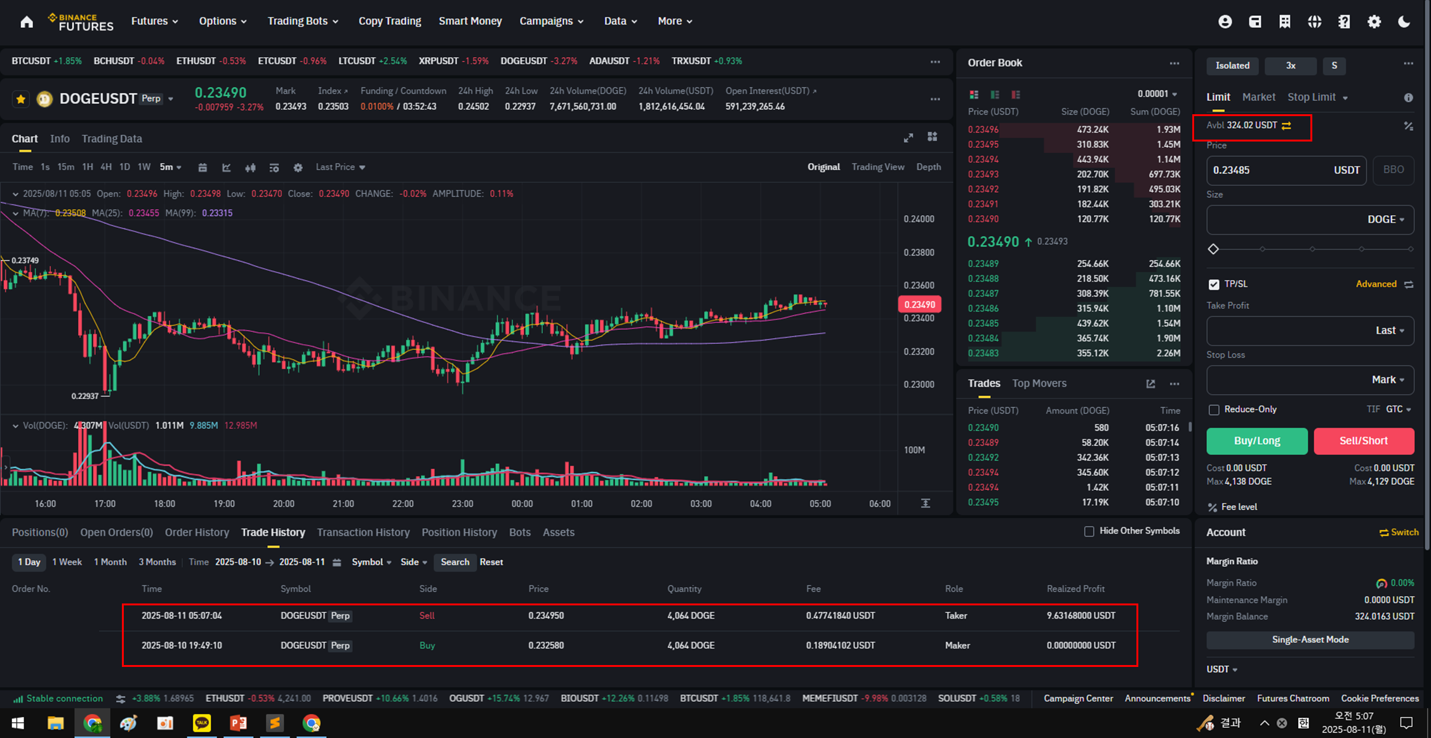Image resolution: width=1431 pixels, height=738 pixels.
Task: Expand the Stop Limit order type dropdown
Action: pos(1345,98)
